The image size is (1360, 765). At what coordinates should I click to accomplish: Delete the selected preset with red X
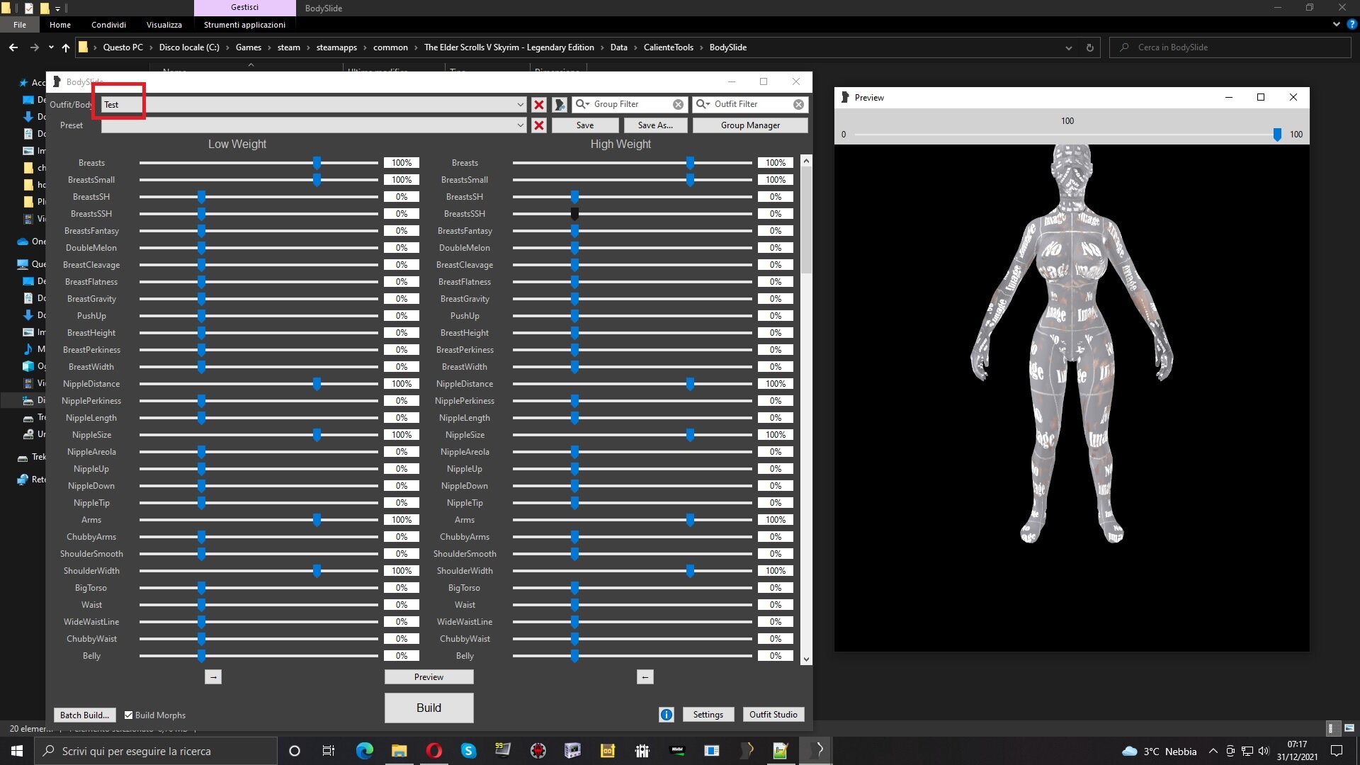[x=539, y=125]
